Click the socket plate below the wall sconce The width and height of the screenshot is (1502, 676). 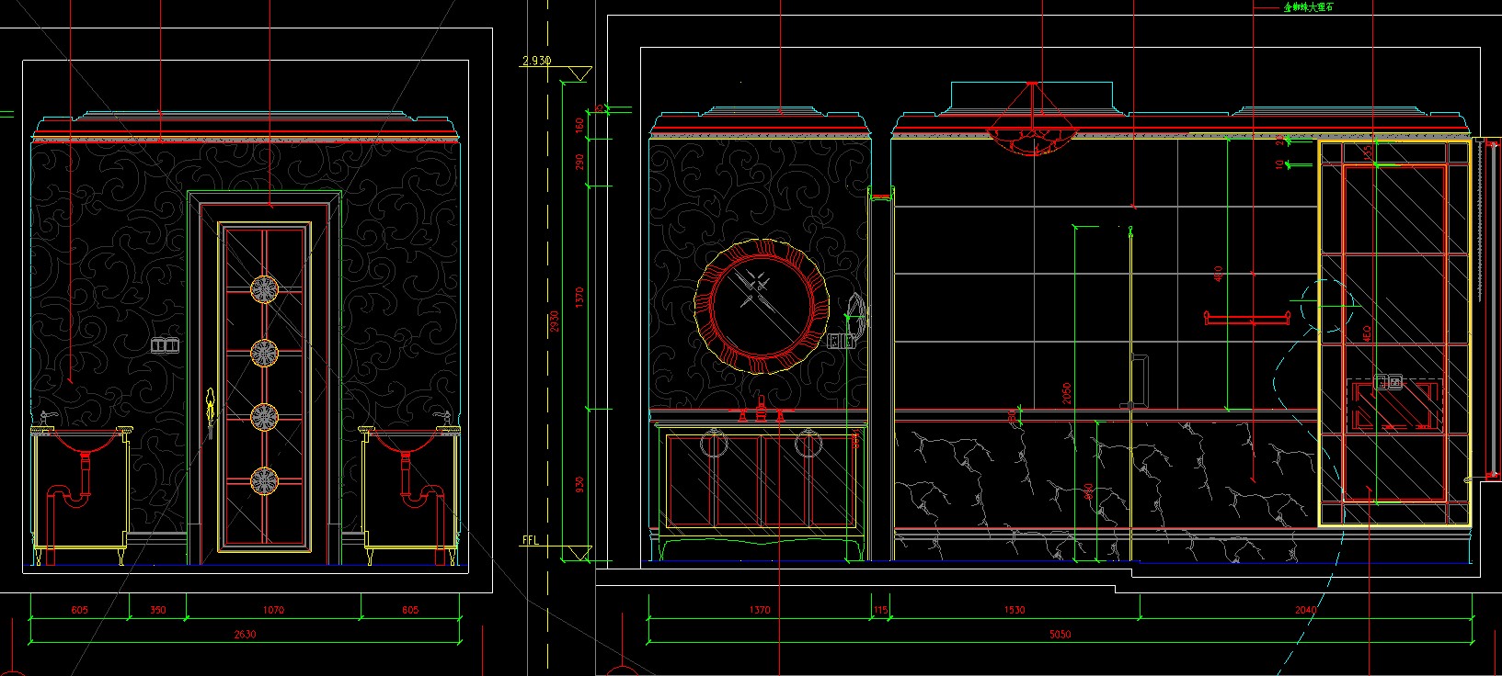pos(842,341)
